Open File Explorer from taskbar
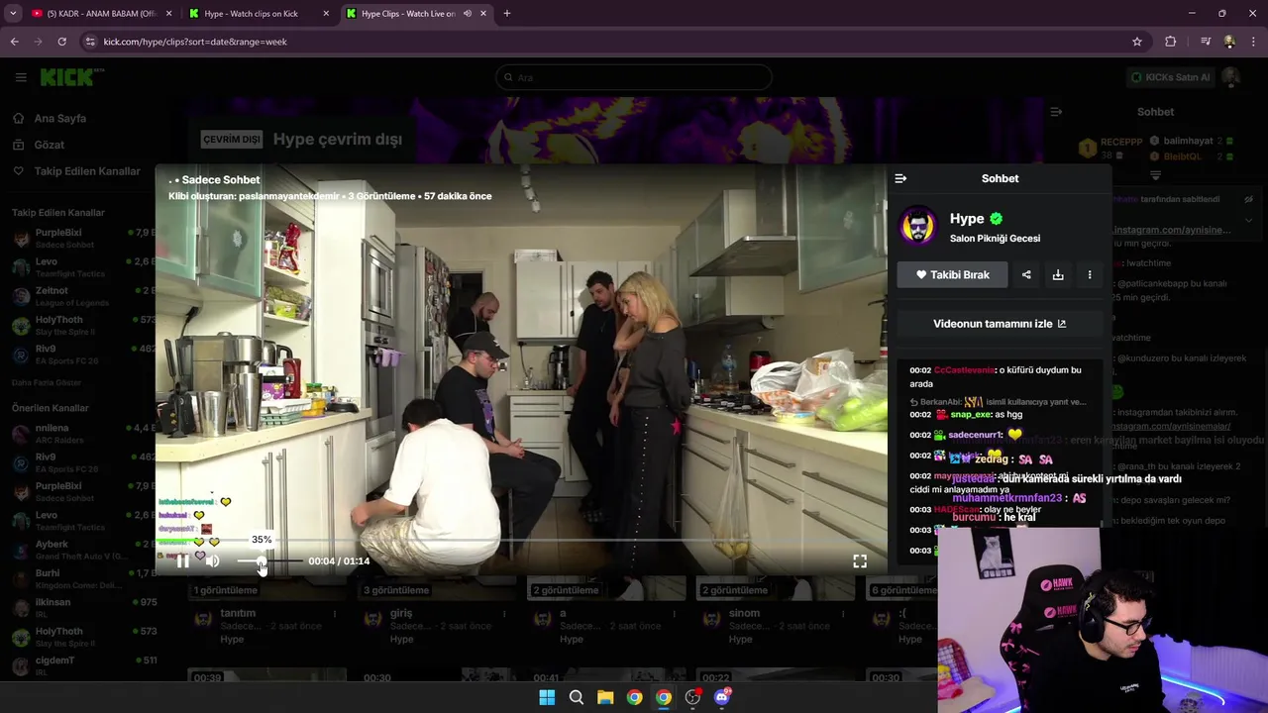Viewport: 1268px width, 713px height. [605, 697]
